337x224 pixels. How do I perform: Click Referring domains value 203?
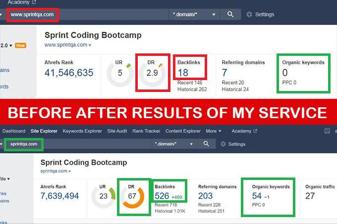206,196
